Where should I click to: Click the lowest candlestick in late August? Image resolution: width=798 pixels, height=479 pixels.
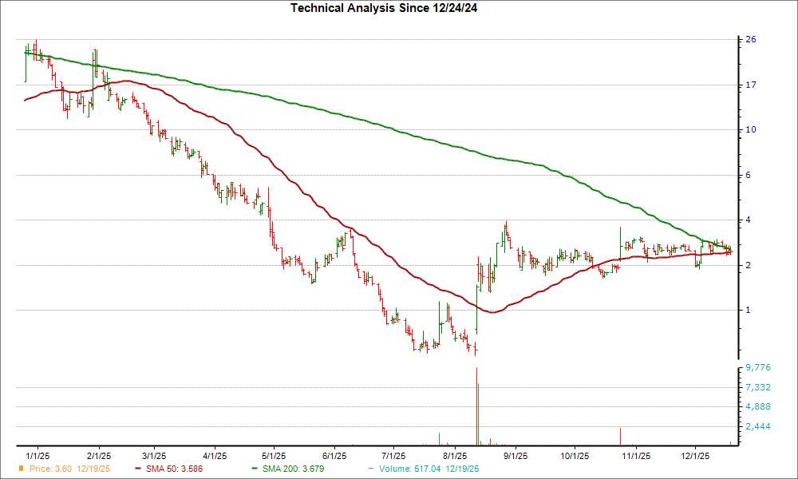pyautogui.click(x=474, y=347)
